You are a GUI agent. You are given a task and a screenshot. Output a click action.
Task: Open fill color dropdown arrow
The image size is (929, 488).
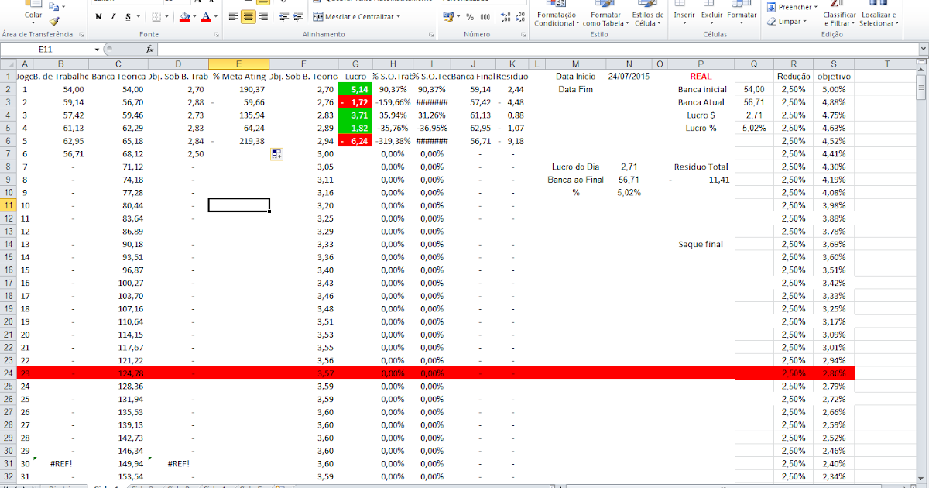pos(194,16)
